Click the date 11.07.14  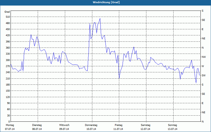point(118,129)
